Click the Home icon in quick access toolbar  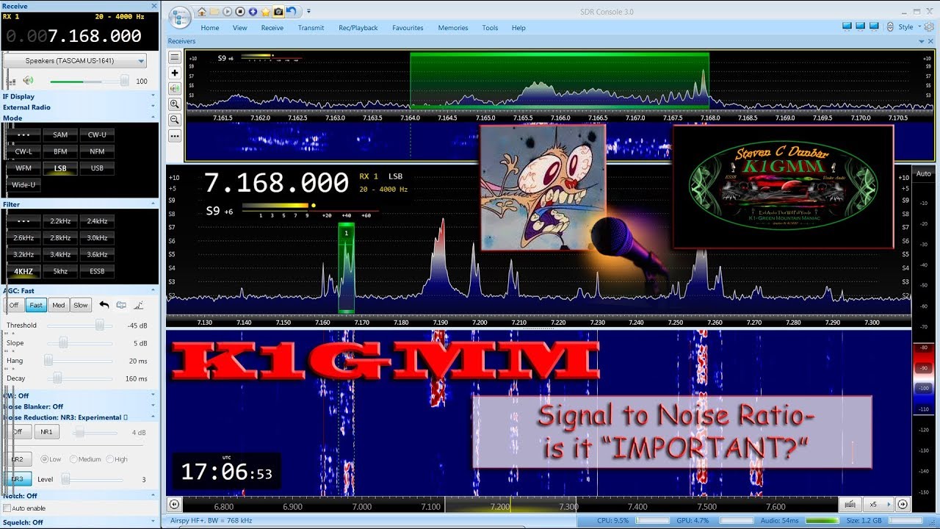click(x=202, y=12)
